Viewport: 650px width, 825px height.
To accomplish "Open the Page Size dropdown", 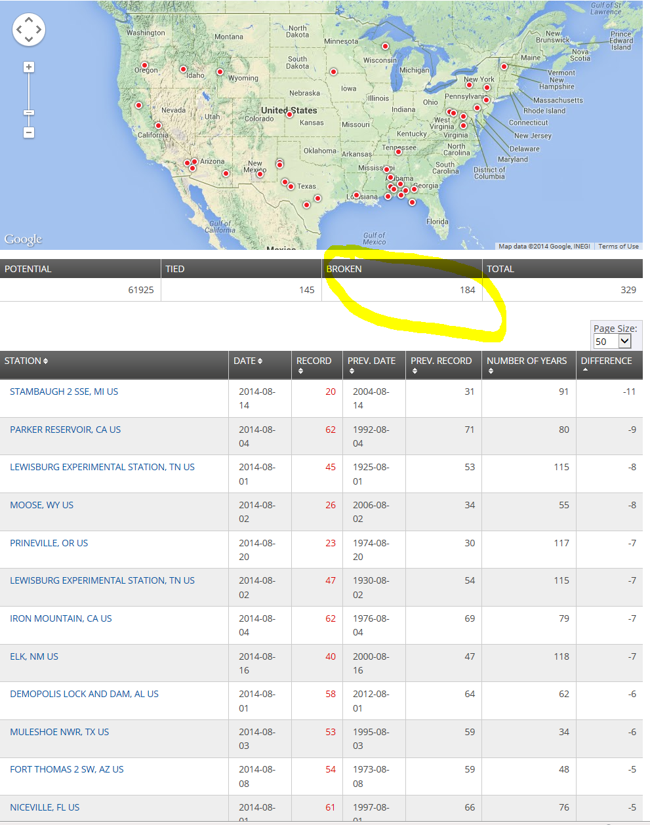I will click(612, 341).
